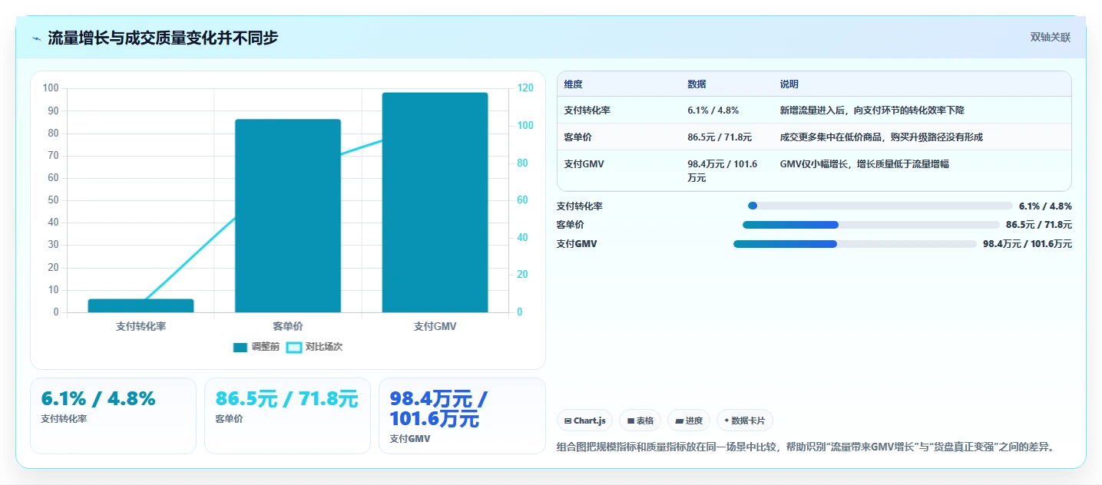Click the table value 86.5元 / 71.8元
Viewport: 1102px width, 485px height.
tap(720, 137)
